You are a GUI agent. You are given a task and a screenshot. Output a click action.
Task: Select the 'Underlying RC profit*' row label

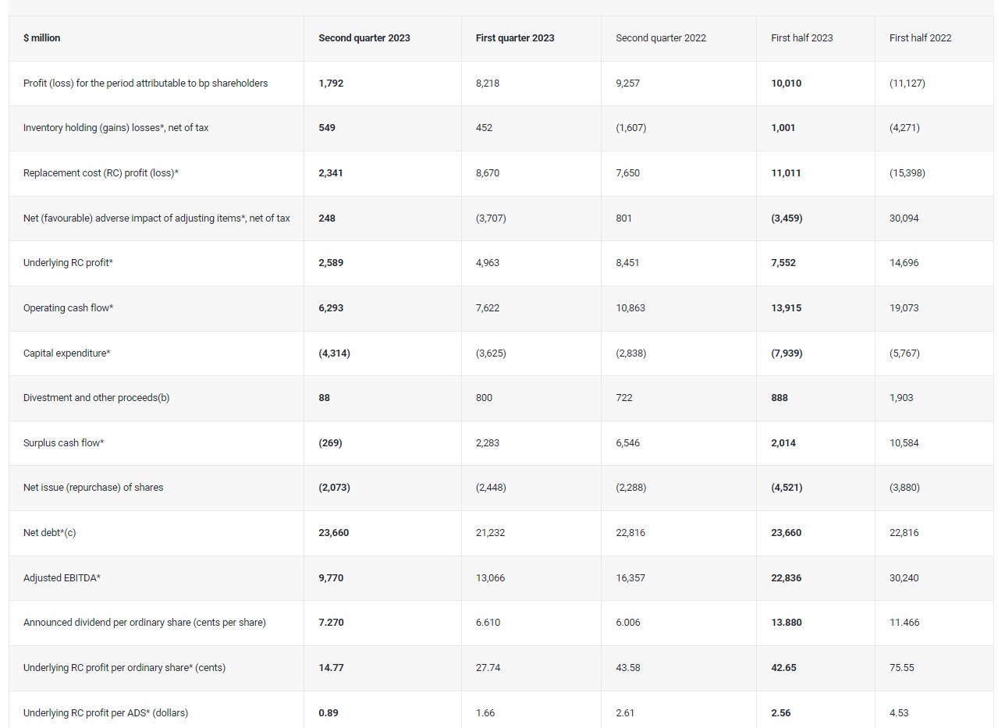pos(68,263)
